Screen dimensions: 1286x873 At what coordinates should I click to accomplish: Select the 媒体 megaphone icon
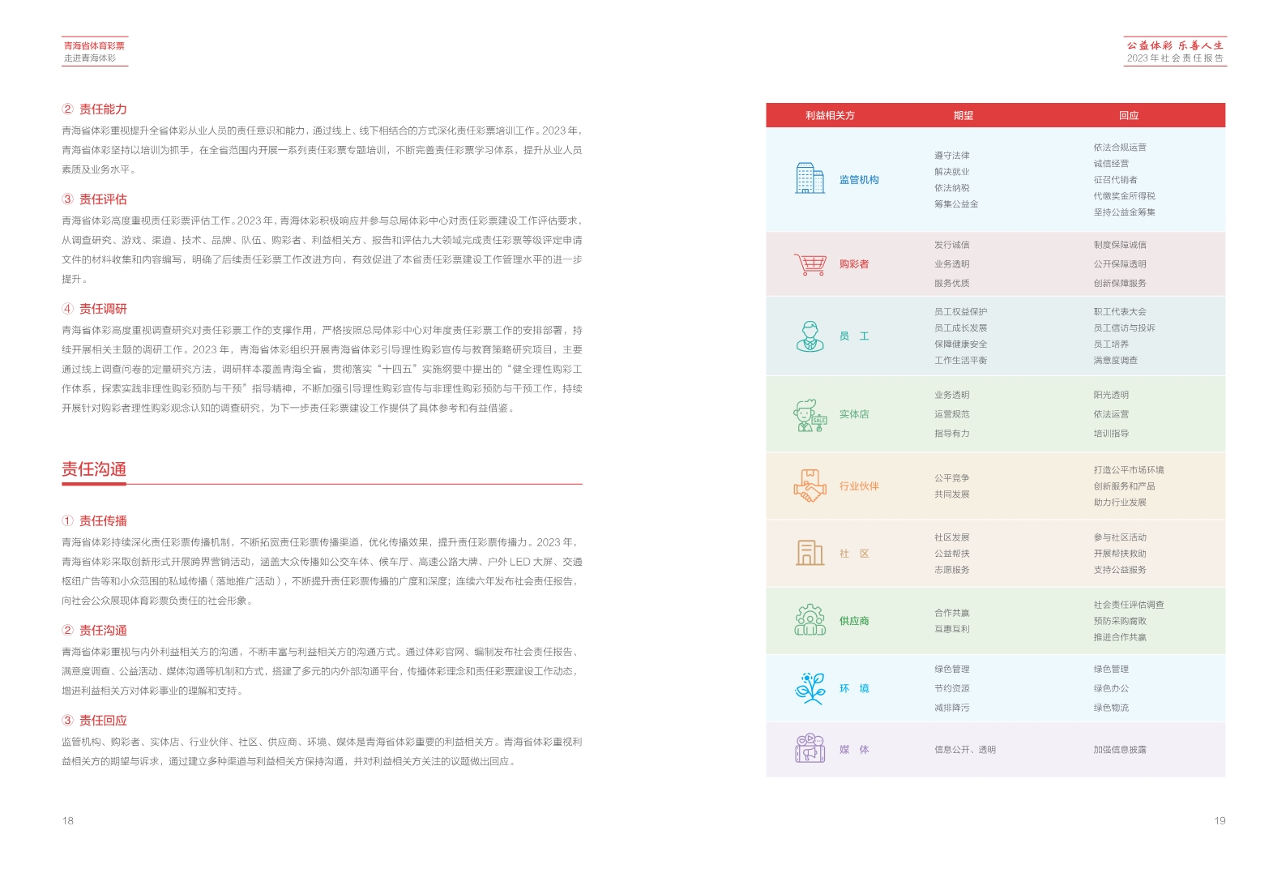tap(810, 750)
